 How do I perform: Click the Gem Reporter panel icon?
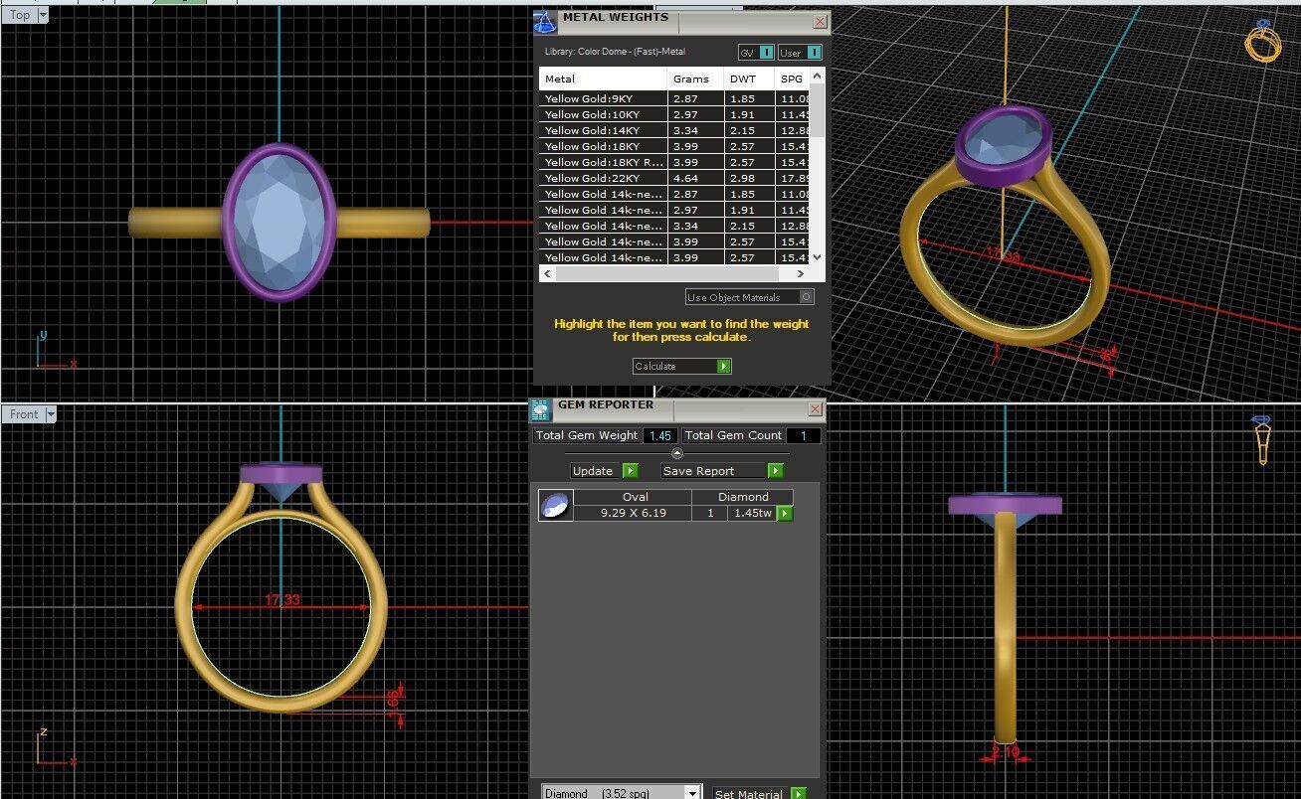[540, 409]
